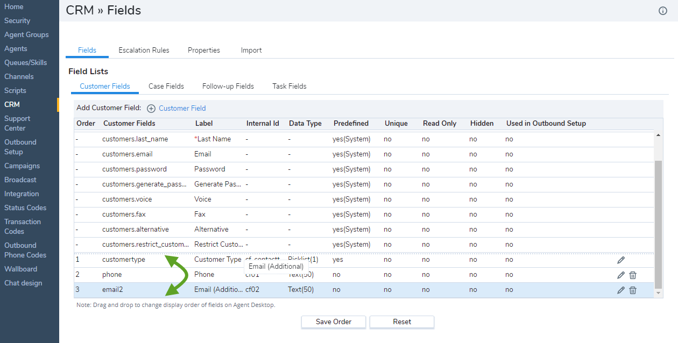The width and height of the screenshot is (678, 343).
Task: Delete the phone field using trash icon
Action: click(x=633, y=275)
